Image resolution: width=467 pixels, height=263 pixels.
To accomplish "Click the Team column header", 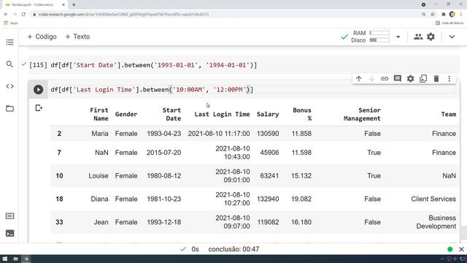I will click(x=448, y=114).
